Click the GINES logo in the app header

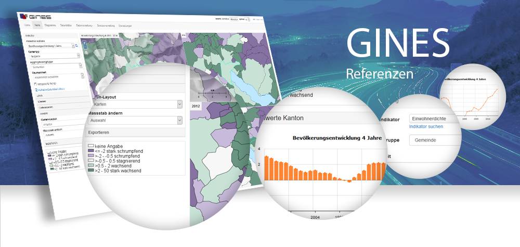tap(35, 16)
